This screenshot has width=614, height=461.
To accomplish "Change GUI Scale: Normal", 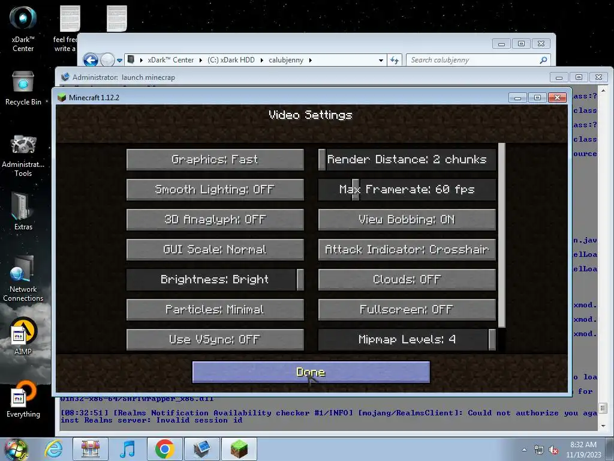I will (x=215, y=249).
